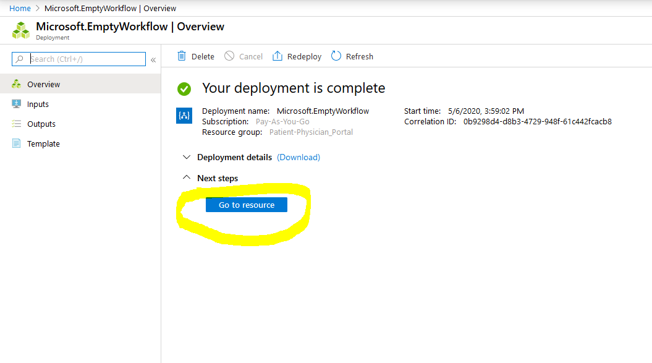Click the Next steps heading text
652x363 pixels.
click(218, 178)
